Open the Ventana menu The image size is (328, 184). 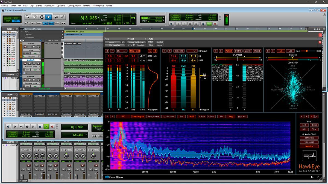click(87, 5)
